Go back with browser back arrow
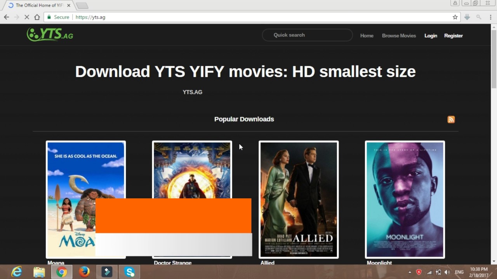The width and height of the screenshot is (497, 279). point(6,17)
